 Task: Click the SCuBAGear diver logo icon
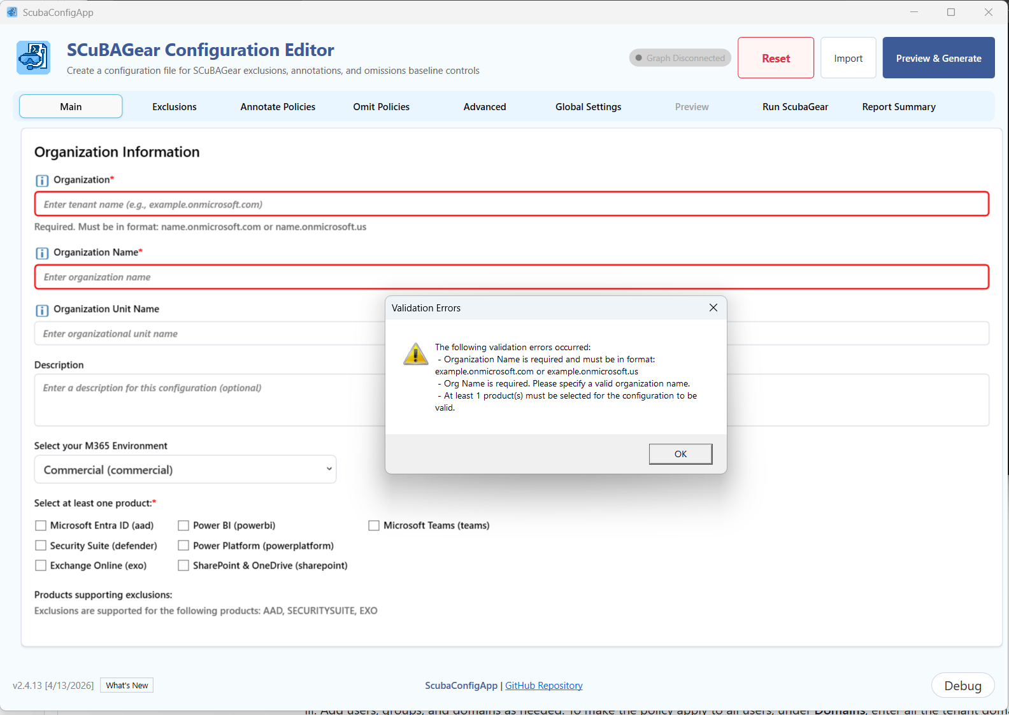33,58
